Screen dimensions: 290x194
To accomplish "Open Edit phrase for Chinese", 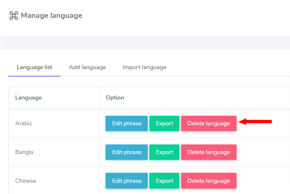I will (126, 181).
